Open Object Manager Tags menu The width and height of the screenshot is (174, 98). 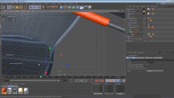[148, 7]
